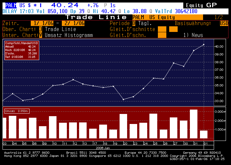231x165 pixels.
Task: Select the Ober. Chart field showing 3
Action: [x=41, y=29]
